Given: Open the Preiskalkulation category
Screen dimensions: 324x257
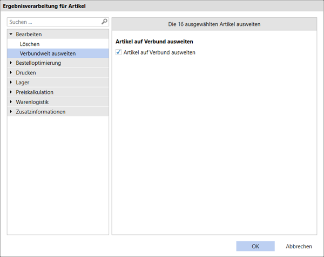Looking at the screenshot, I should click(x=35, y=92).
